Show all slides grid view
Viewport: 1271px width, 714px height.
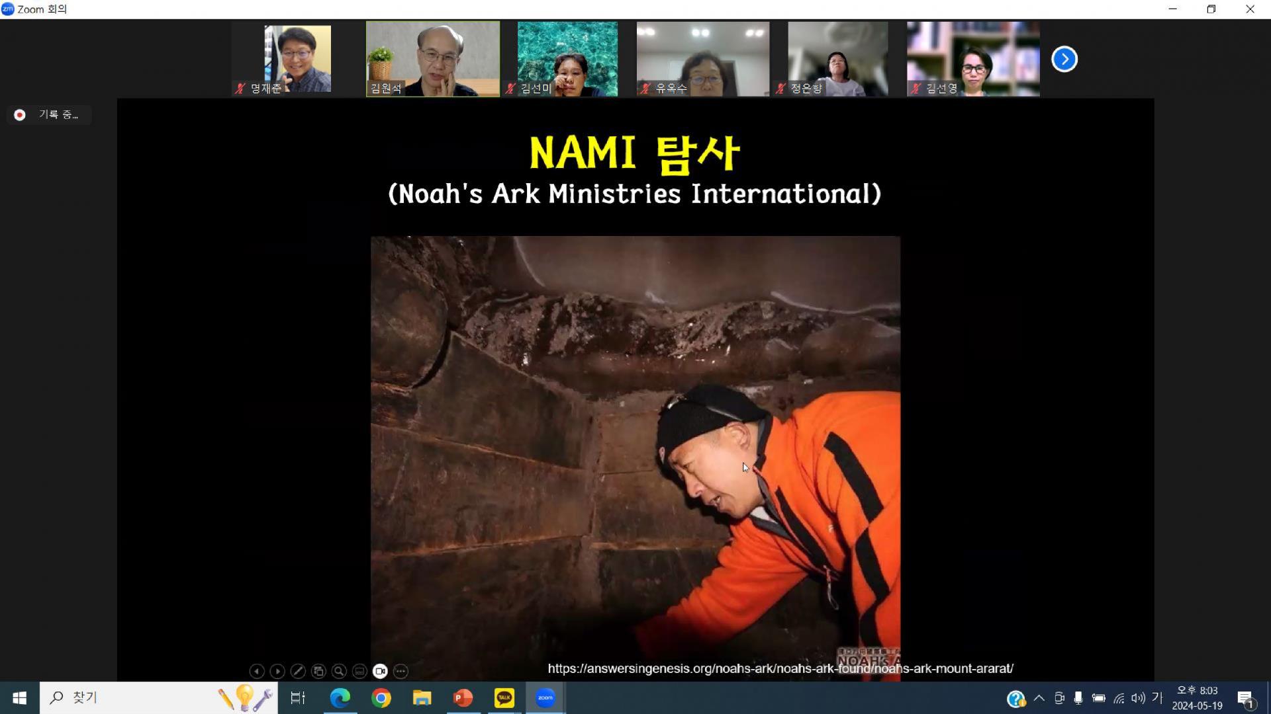318,671
